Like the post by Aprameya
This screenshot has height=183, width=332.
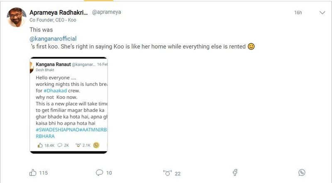click(x=33, y=173)
